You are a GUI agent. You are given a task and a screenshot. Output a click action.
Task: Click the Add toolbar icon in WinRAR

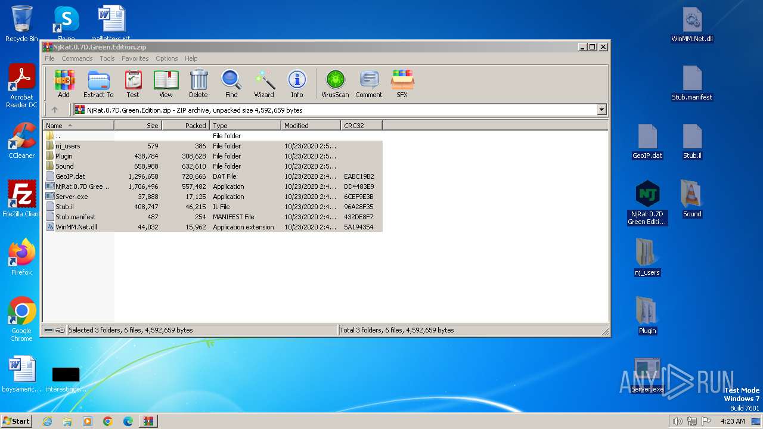64,84
